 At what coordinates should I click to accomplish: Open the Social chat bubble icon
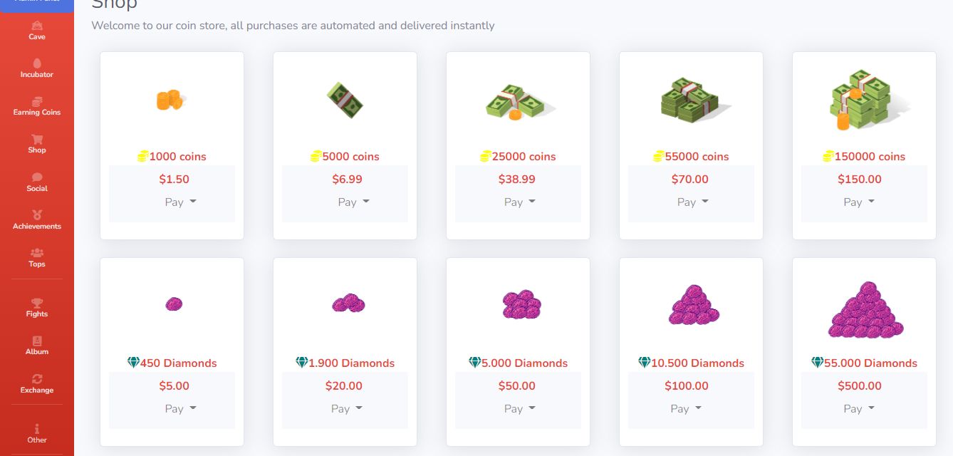[37, 177]
